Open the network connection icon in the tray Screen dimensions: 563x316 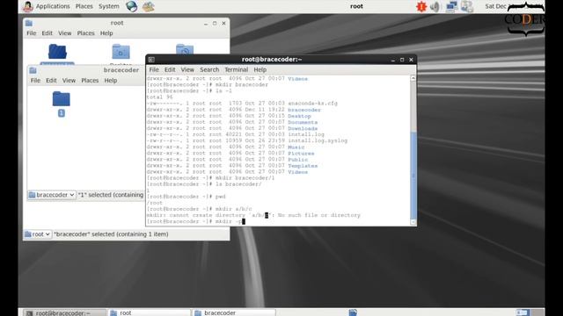[x=451, y=6]
